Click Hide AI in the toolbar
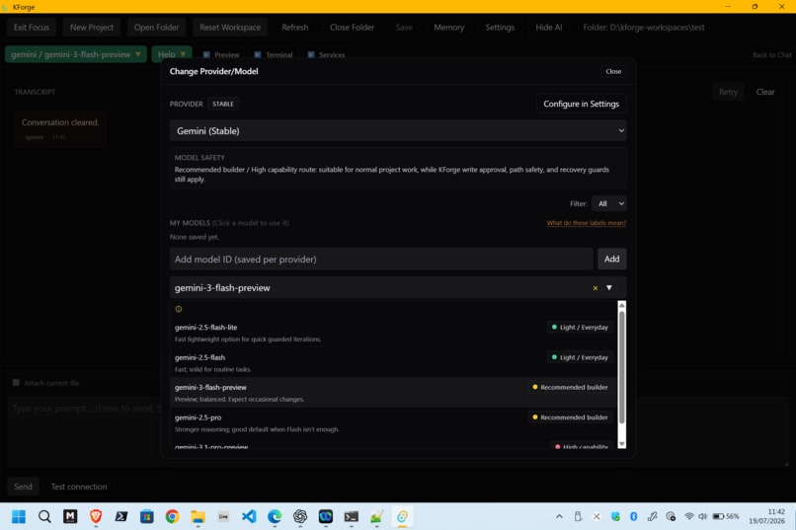This screenshot has width=796, height=530. 549,28
